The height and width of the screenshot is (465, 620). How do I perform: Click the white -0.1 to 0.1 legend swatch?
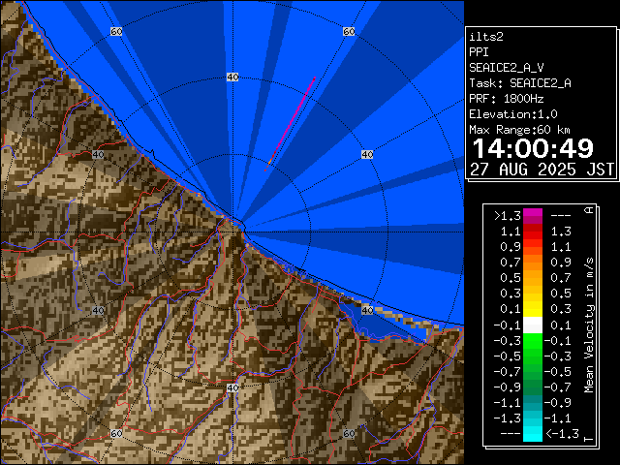[532, 325]
